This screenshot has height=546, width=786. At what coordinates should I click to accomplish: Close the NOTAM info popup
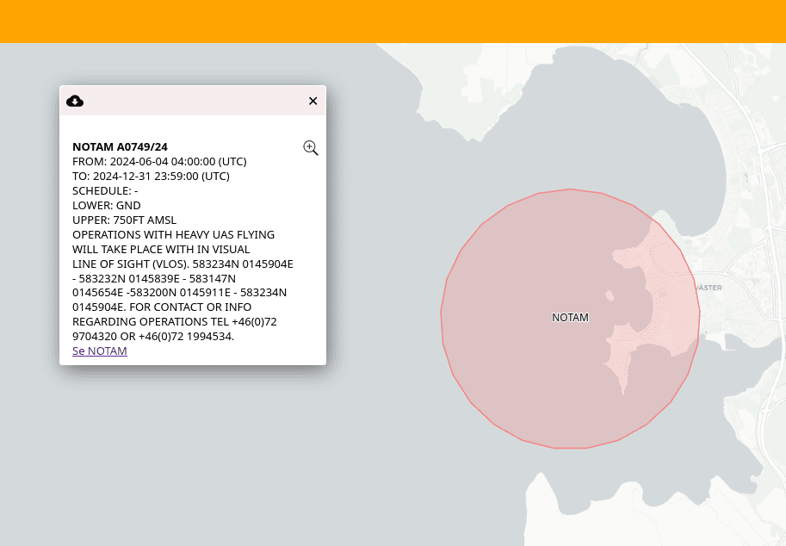click(x=313, y=101)
